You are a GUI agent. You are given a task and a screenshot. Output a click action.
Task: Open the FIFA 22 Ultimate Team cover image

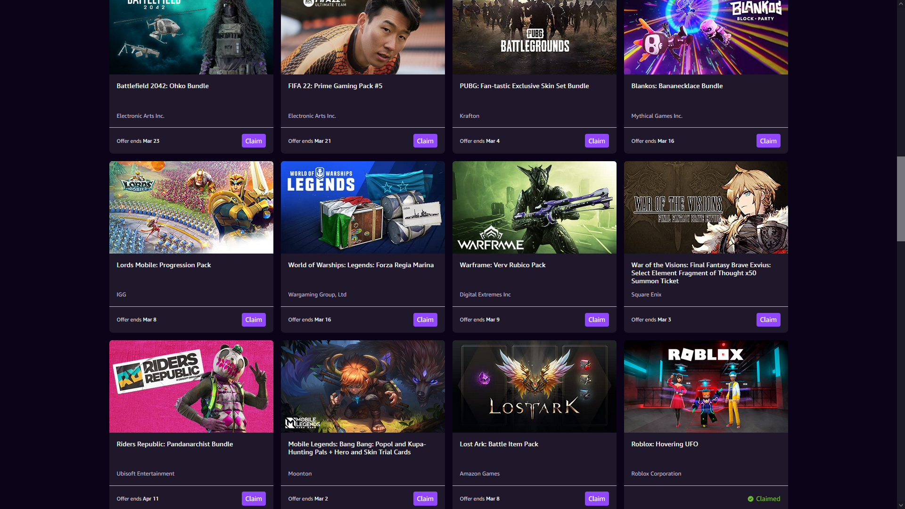[363, 37]
